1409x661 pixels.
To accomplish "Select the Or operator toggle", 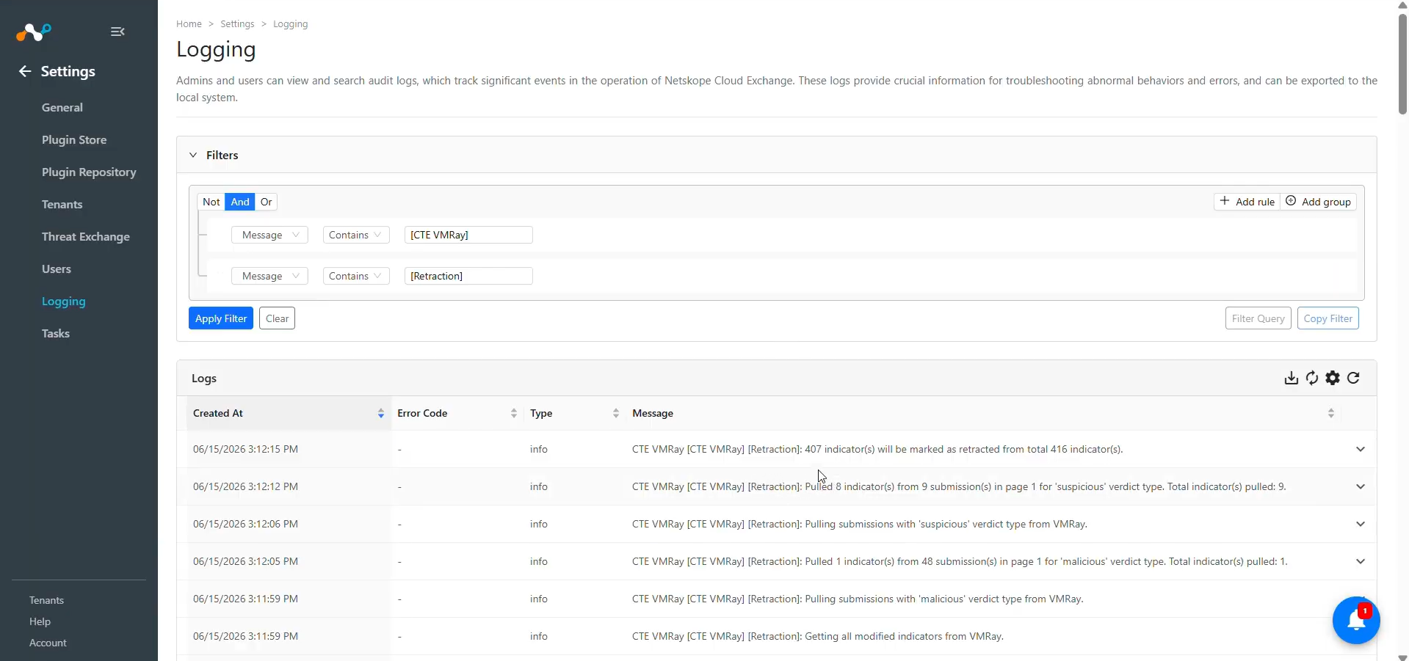I will 267,202.
